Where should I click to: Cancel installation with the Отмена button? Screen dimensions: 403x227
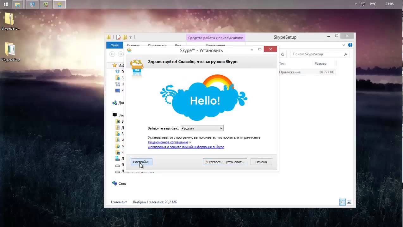click(x=261, y=162)
